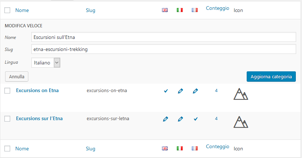
Task: Click the mountain icon for Excursions on Etna
Action: tap(241, 94)
